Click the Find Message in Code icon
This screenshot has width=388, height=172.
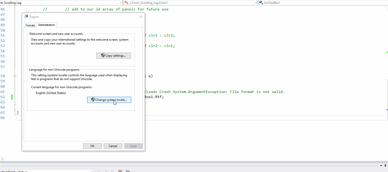pos(99,171)
